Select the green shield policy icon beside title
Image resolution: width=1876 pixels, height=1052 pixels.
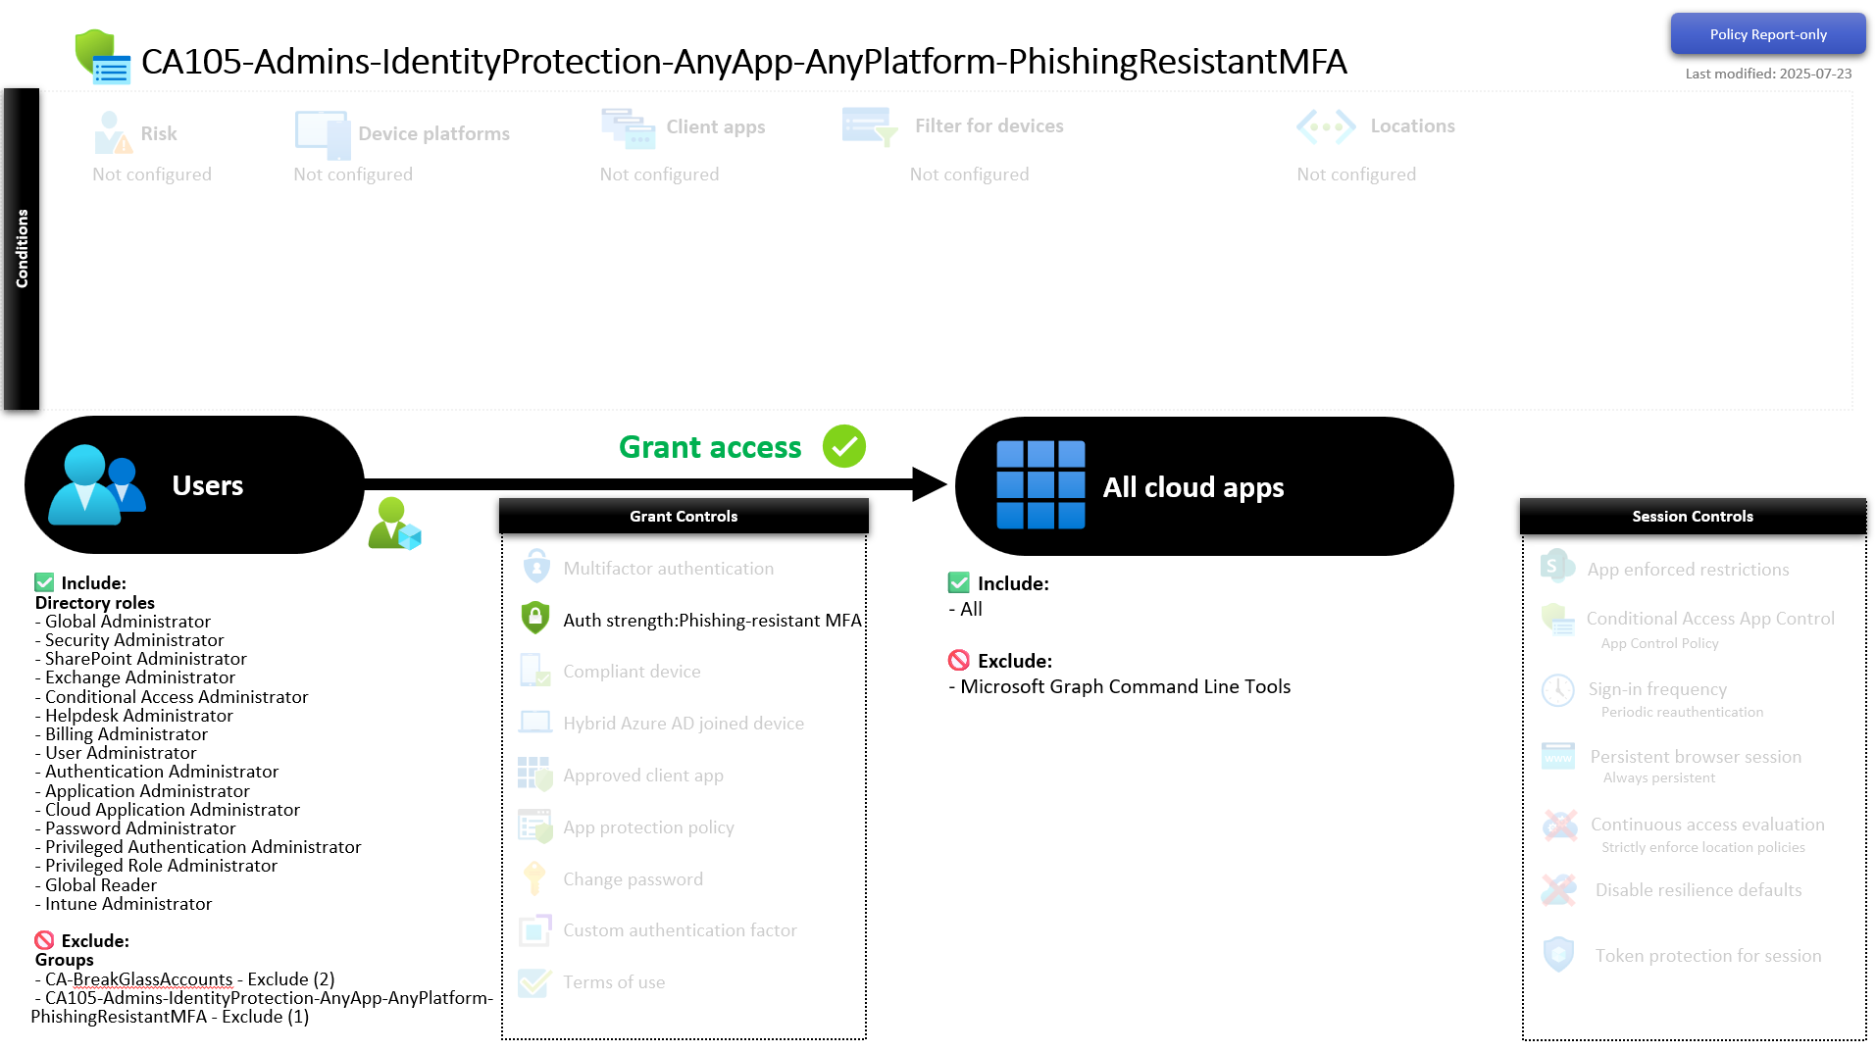(x=102, y=57)
